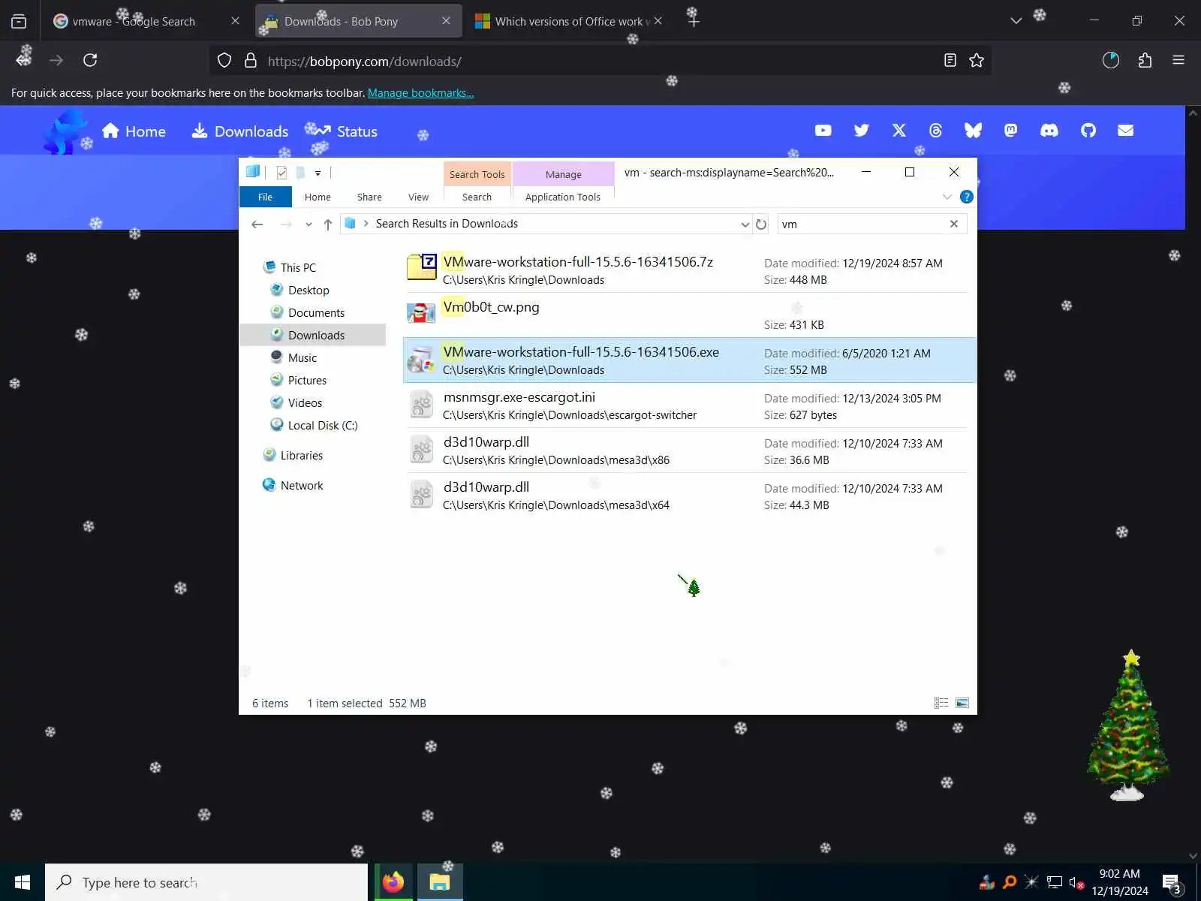Open Explorer help question mark
Image resolution: width=1201 pixels, height=901 pixels.
(x=967, y=197)
